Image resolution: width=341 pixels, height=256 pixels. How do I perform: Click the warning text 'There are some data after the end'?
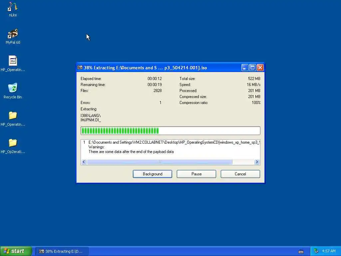[131, 152]
